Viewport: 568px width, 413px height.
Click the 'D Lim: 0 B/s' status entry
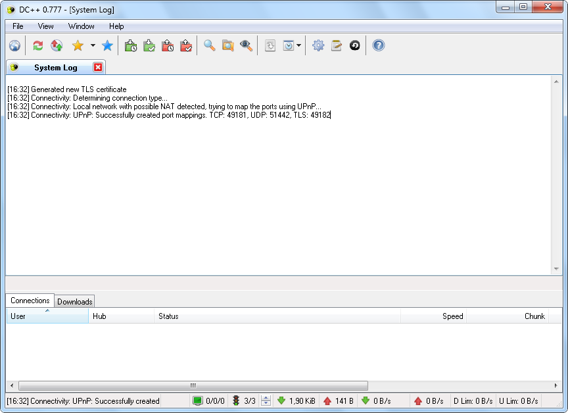click(473, 401)
